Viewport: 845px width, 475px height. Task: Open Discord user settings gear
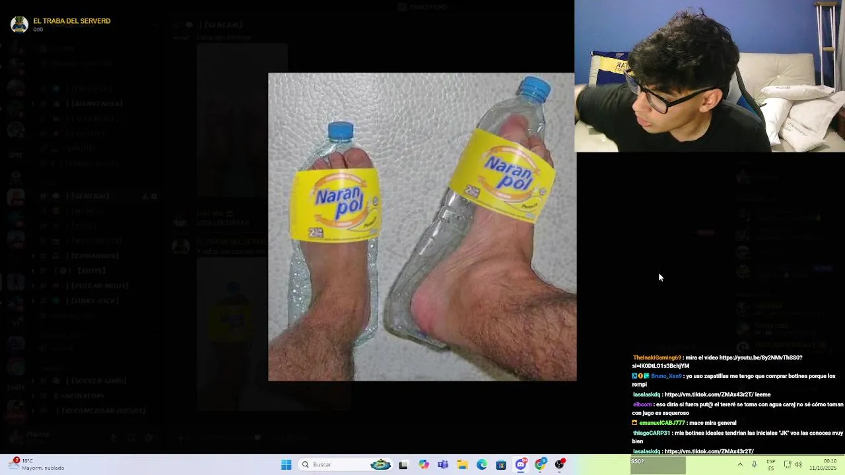[x=149, y=437]
